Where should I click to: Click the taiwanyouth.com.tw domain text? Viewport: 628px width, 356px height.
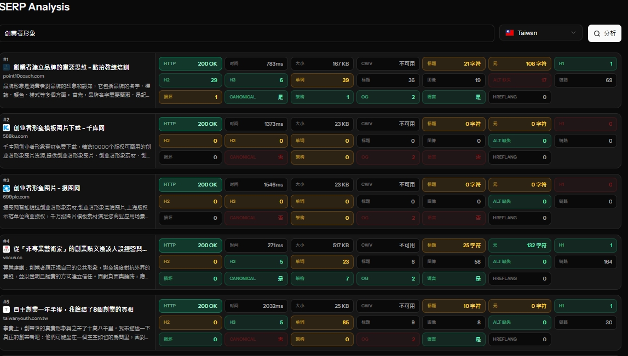25,318
